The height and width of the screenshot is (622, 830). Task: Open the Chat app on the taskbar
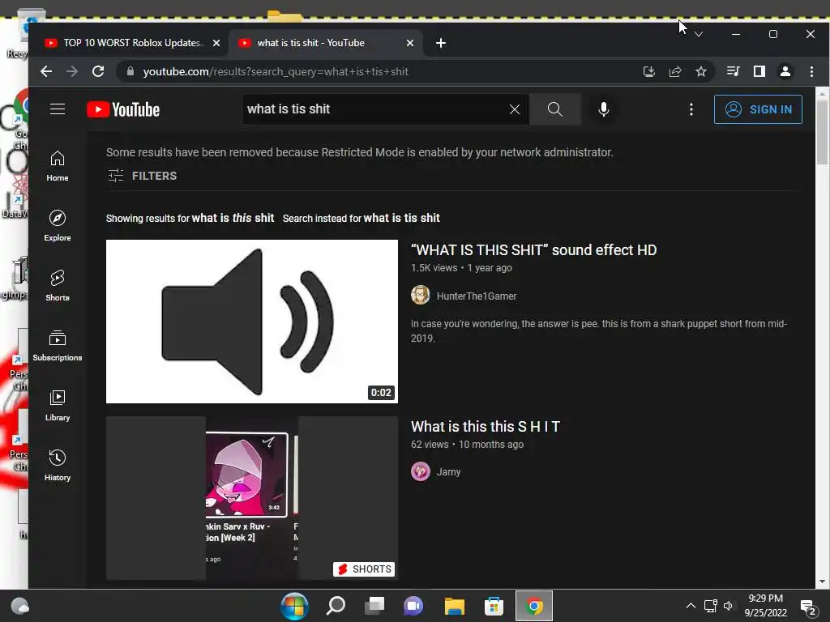coord(414,606)
